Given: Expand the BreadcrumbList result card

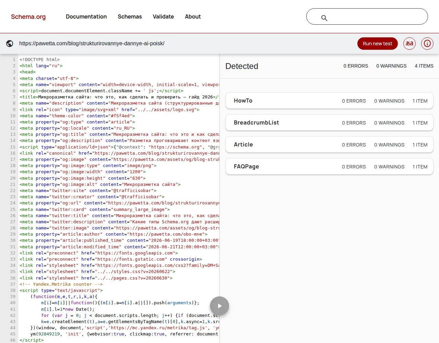Looking at the screenshot, I should coord(329,123).
